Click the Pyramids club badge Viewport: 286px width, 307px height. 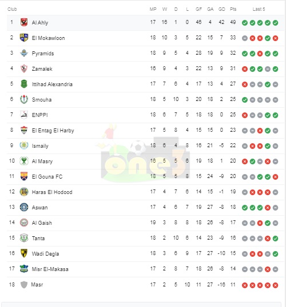click(24, 53)
